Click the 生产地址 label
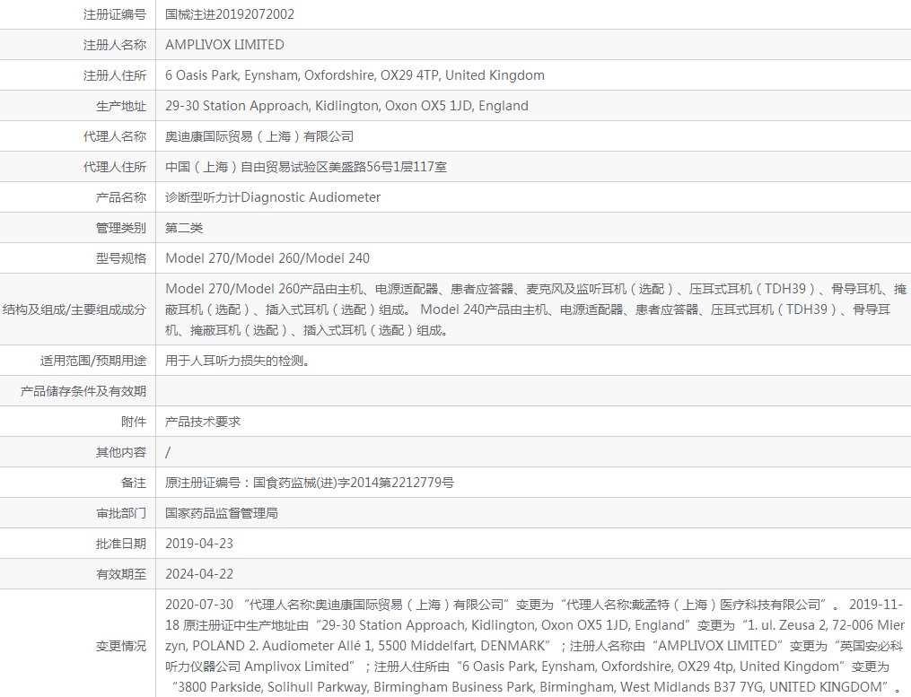This screenshot has width=911, height=697. 121,106
